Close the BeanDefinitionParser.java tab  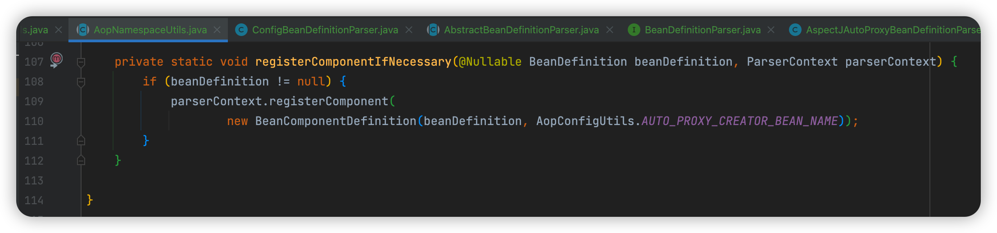(x=771, y=30)
